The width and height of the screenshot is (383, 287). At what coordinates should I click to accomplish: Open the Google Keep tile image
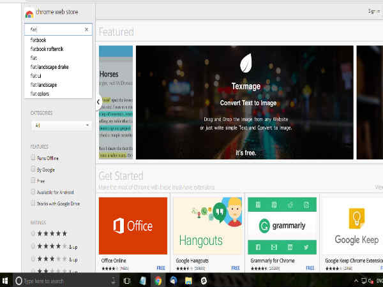353,226
